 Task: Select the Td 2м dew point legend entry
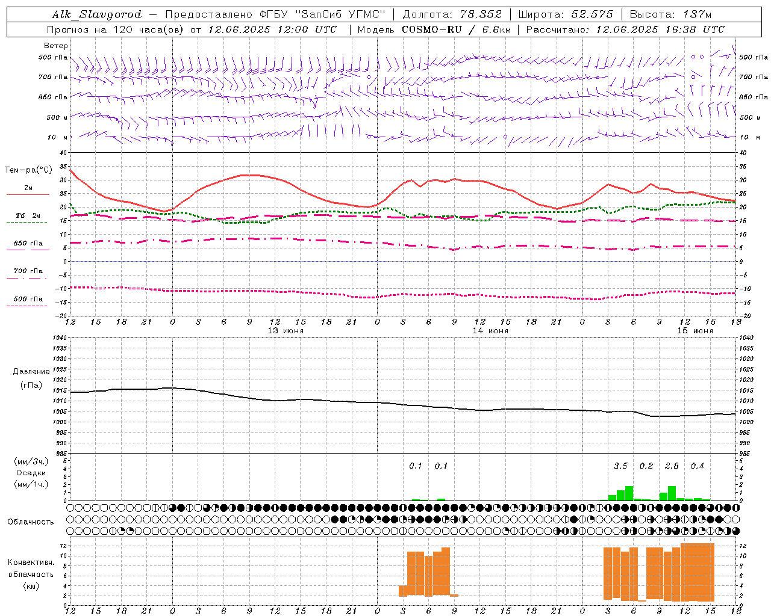[28, 215]
